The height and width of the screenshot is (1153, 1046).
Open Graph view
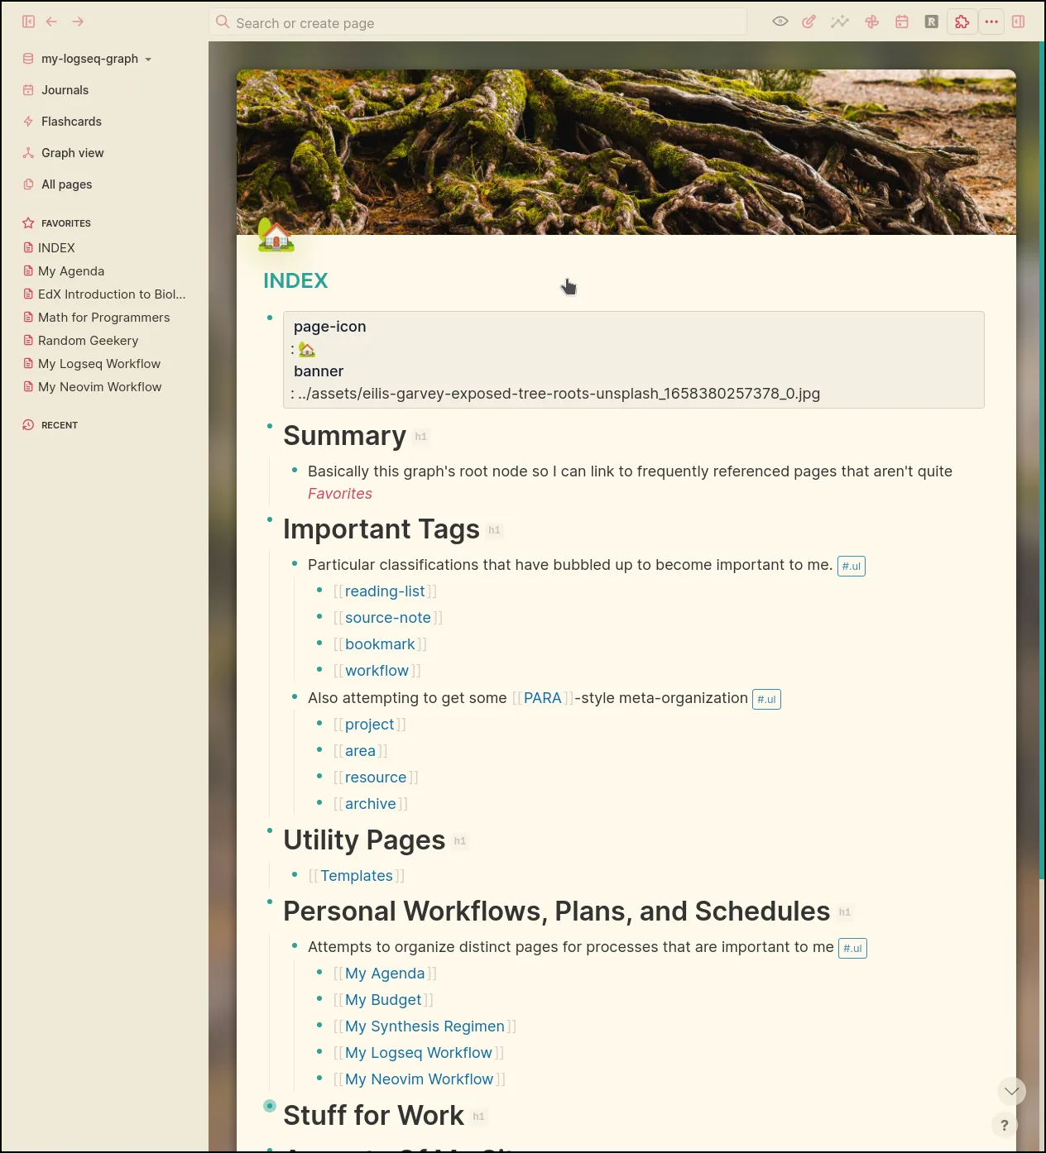pos(72,152)
